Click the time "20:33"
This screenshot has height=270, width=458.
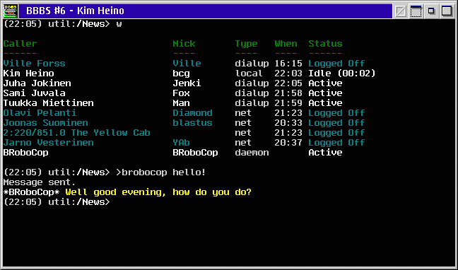click(x=288, y=123)
